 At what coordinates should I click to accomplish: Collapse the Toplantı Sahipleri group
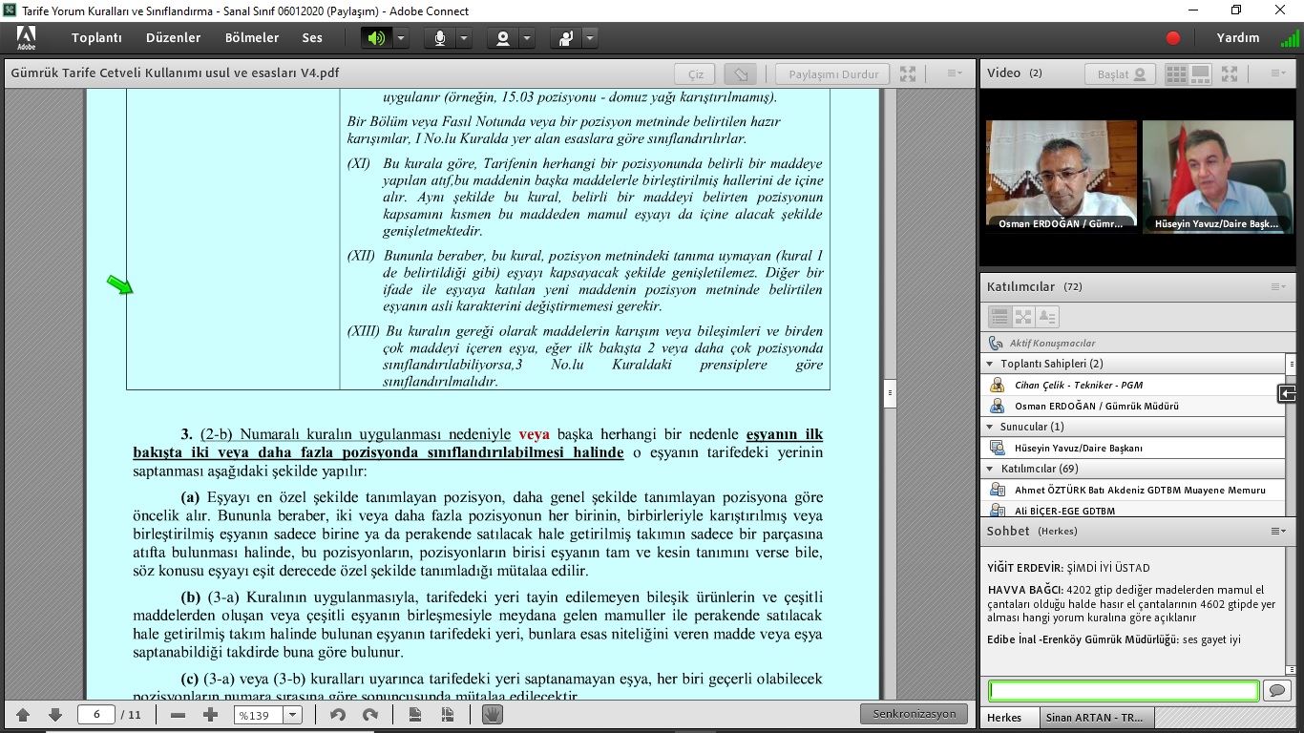(x=990, y=364)
